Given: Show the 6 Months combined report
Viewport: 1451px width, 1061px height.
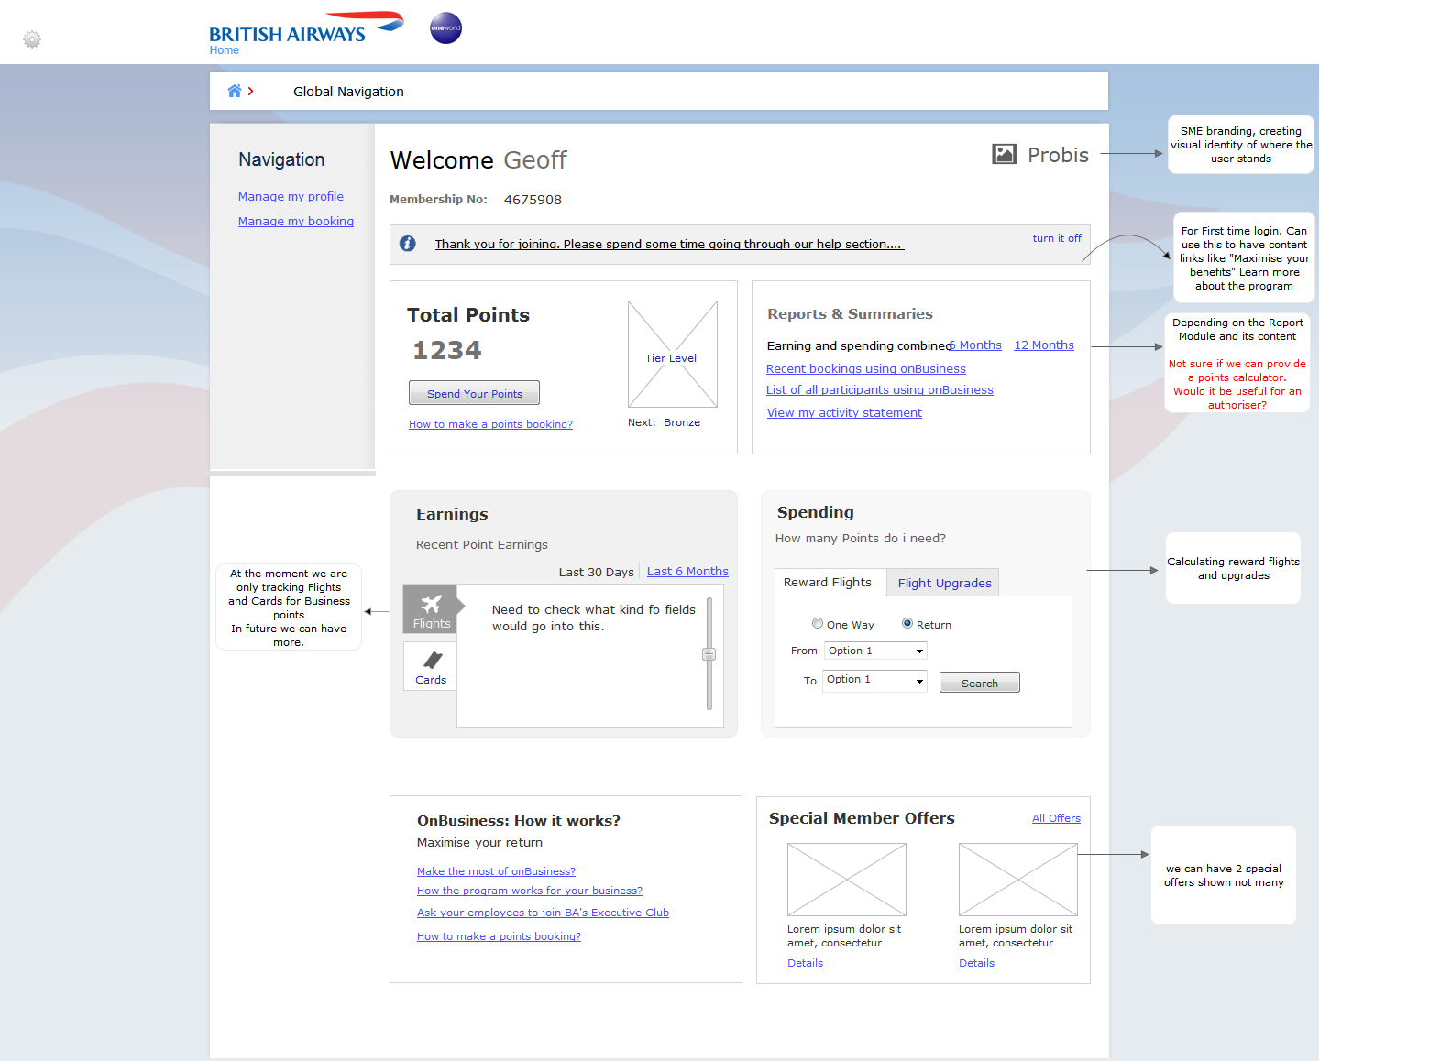Looking at the screenshot, I should tap(976, 345).
